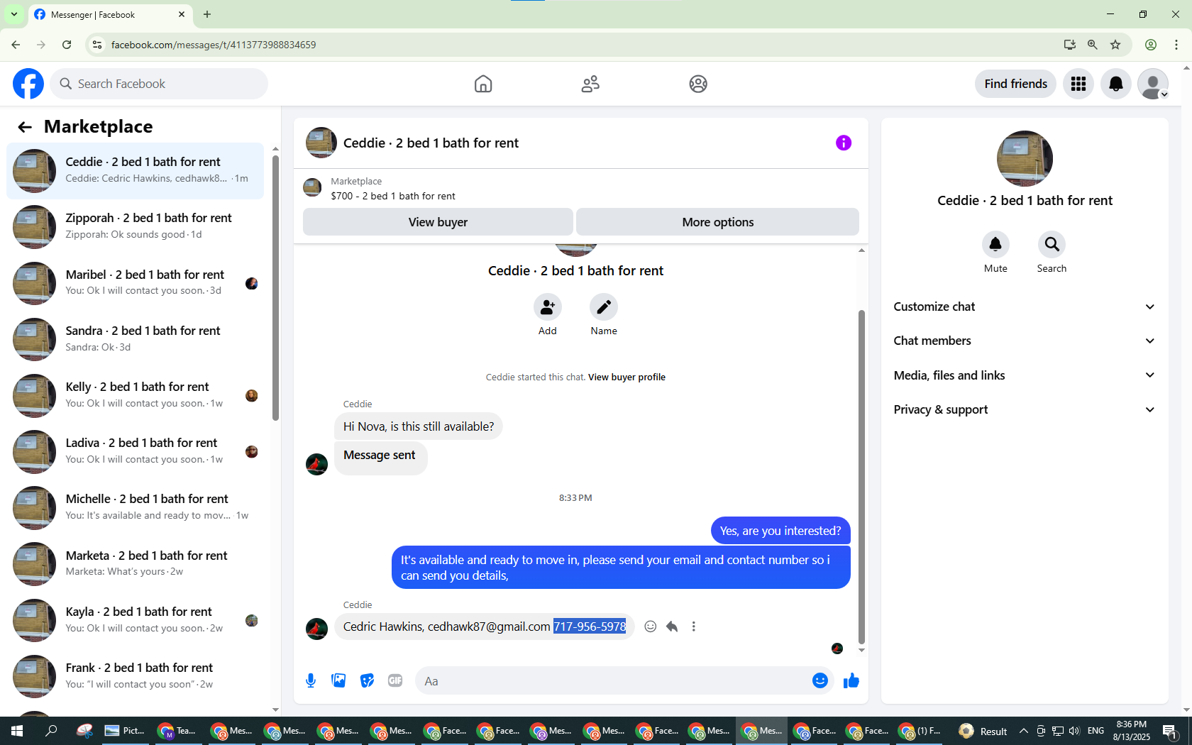Open the account profile avatar menu
1192x745 pixels.
coord(1153,84)
